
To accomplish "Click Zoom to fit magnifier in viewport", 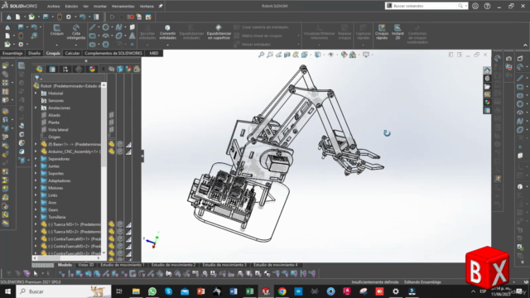I will [262, 55].
